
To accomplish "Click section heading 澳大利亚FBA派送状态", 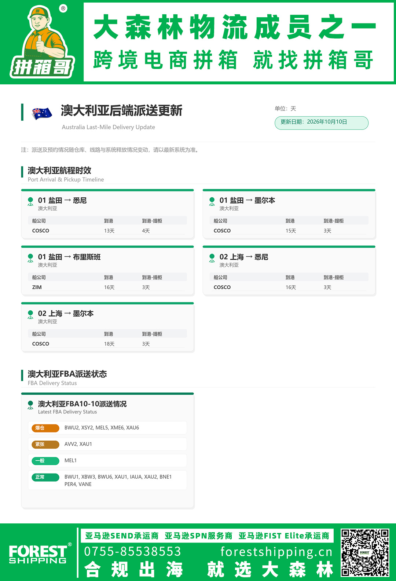I will [x=67, y=374].
